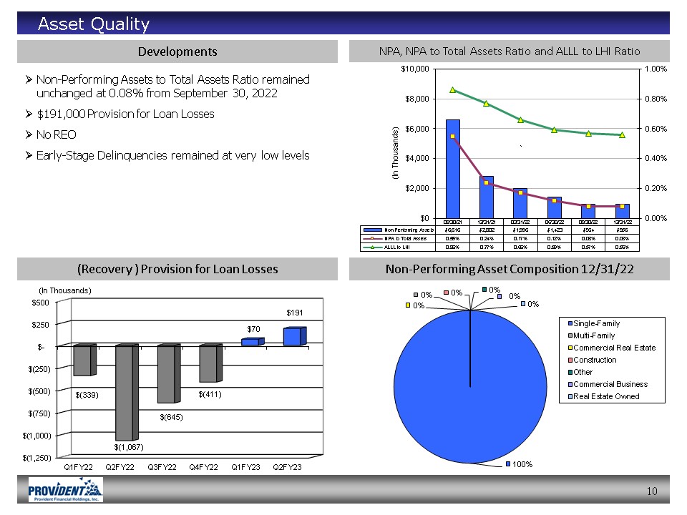Click the page number 10
Image resolution: width=687 pixels, height=515 pixels.
pyautogui.click(x=651, y=491)
